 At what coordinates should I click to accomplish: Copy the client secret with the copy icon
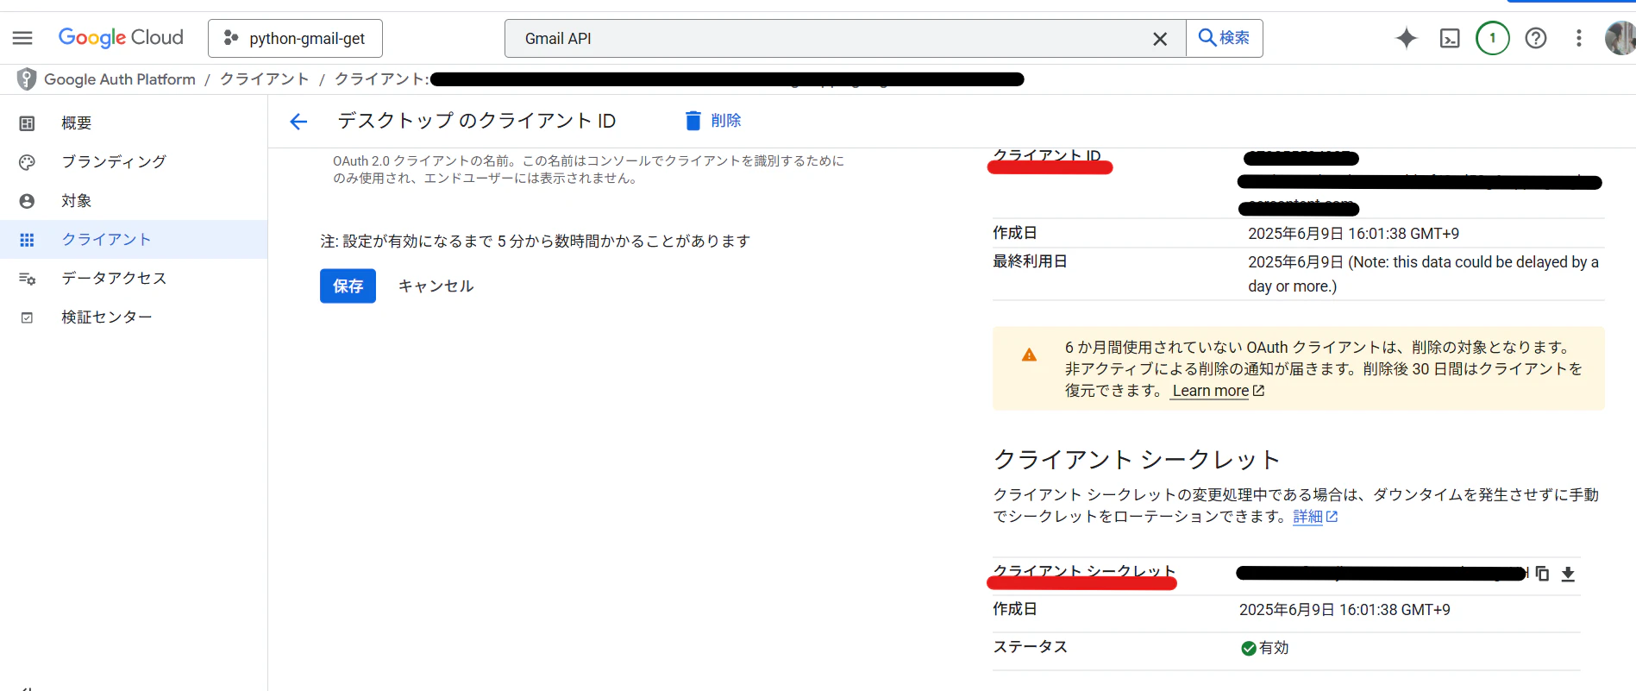pyautogui.click(x=1543, y=574)
